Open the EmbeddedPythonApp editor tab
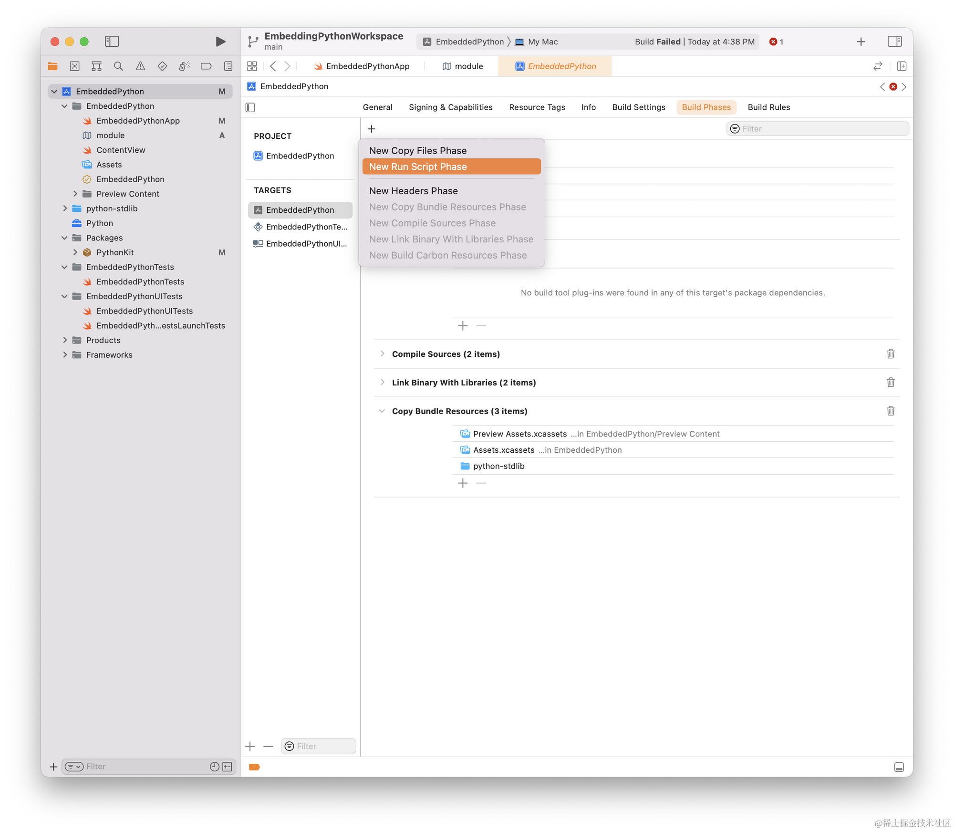The height and width of the screenshot is (831, 954). [x=362, y=66]
